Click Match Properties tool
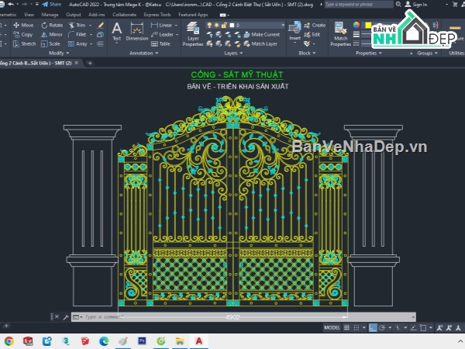This screenshot has height=349, width=465. [340, 34]
